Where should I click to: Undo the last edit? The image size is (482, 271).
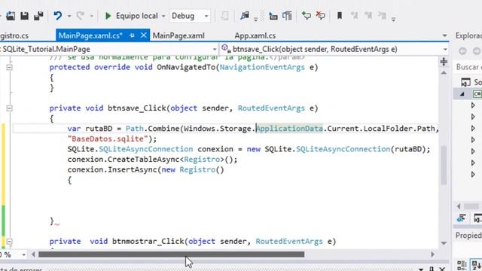[x=58, y=16]
